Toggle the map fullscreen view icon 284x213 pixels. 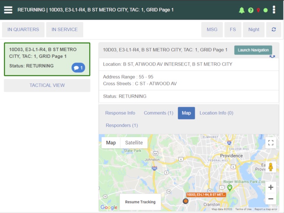click(x=271, y=143)
